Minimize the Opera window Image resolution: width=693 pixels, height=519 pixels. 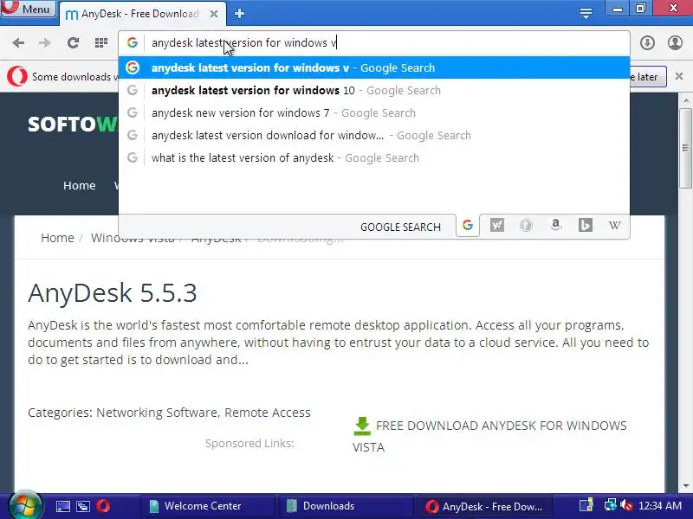click(x=618, y=9)
